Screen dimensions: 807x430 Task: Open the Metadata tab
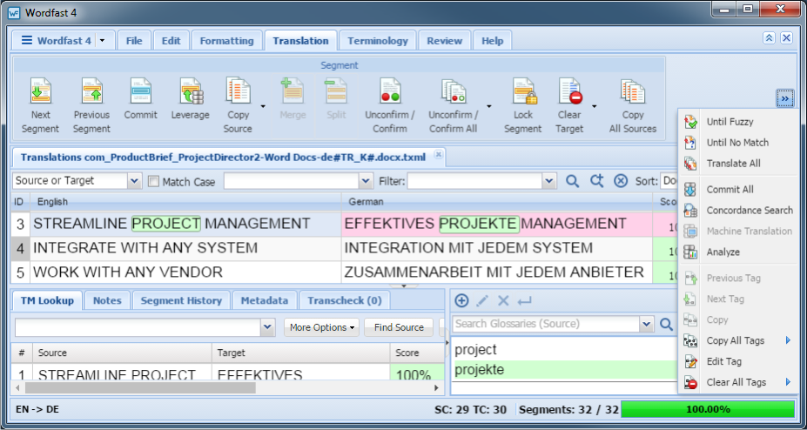(x=265, y=300)
